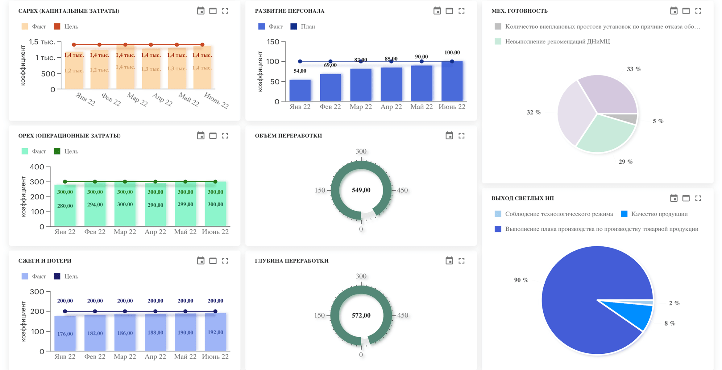This screenshot has width=722, height=370.
Task: Click the 280,00 bar in OPEX chart
Action: point(65,205)
